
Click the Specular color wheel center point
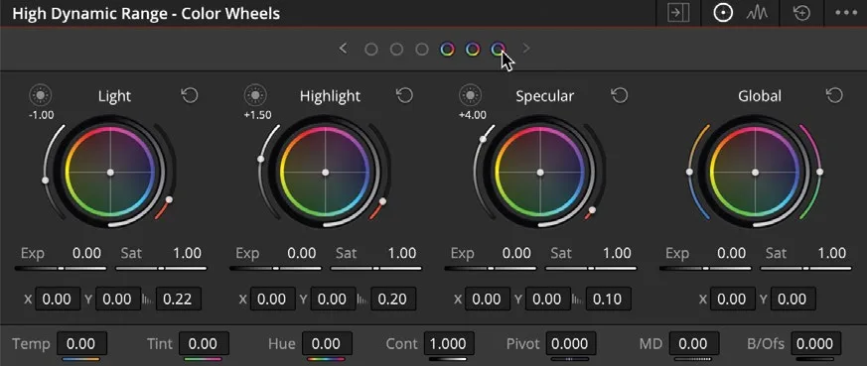[540, 173]
